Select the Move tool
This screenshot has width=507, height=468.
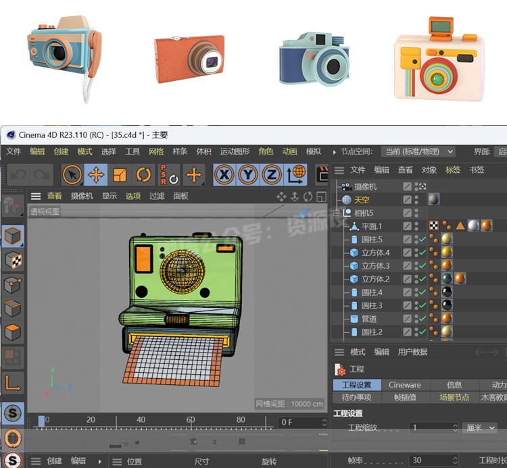(x=96, y=175)
